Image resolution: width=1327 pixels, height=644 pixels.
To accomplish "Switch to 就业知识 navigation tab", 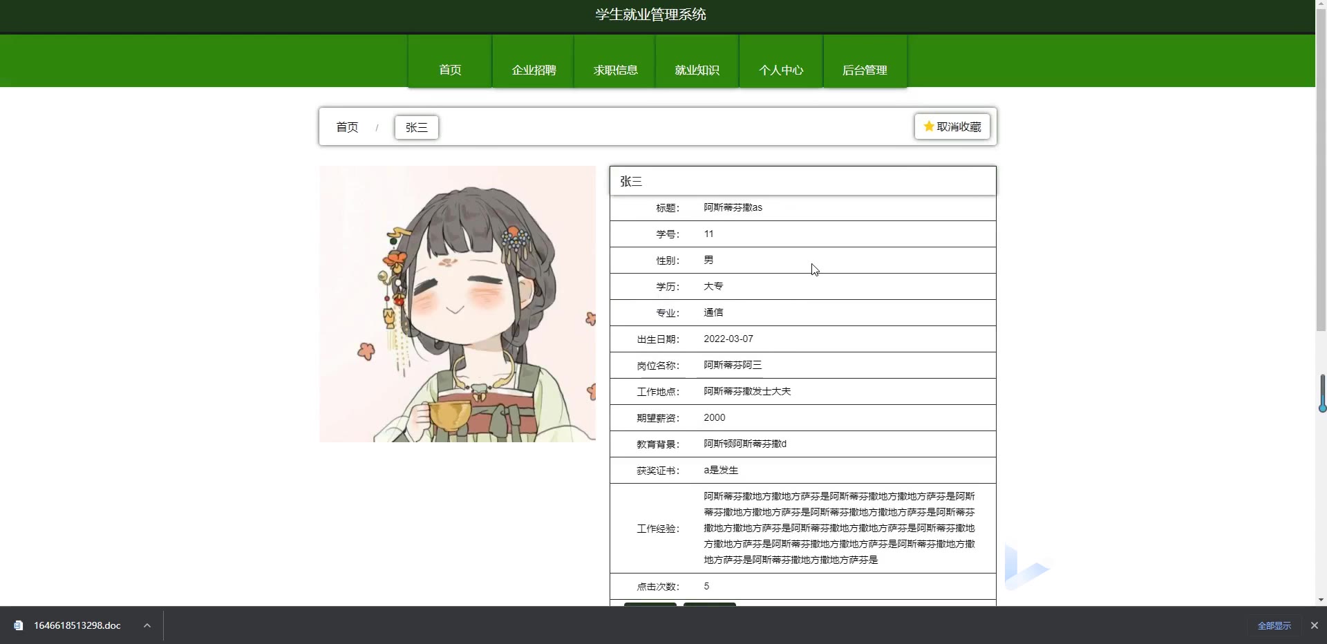I will pyautogui.click(x=697, y=61).
